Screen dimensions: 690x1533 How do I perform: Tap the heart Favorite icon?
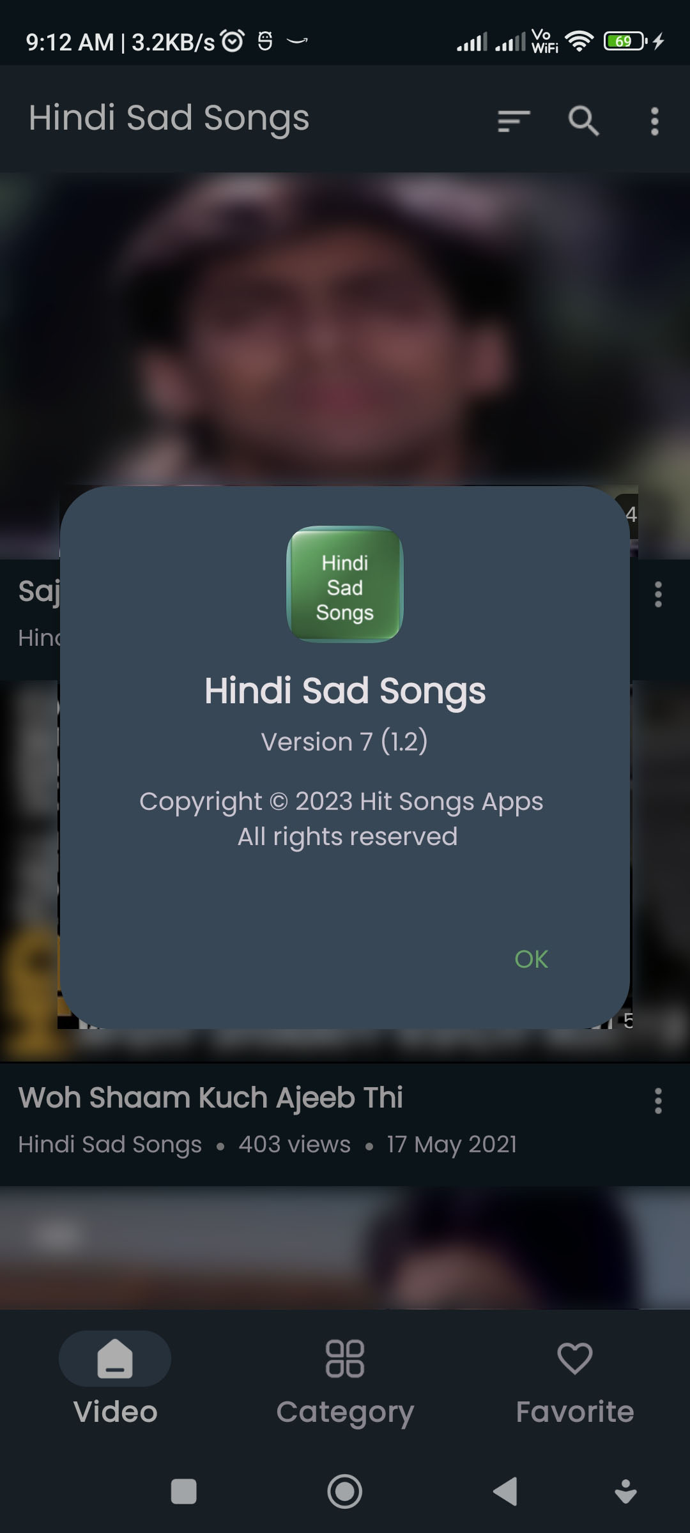pyautogui.click(x=574, y=1359)
